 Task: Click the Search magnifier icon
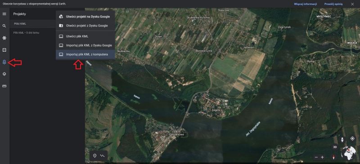(x=4, y=26)
